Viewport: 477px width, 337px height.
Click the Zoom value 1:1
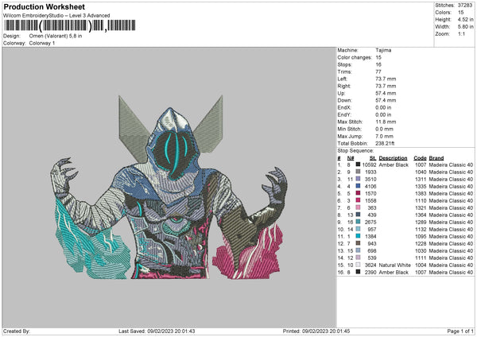tap(463, 34)
